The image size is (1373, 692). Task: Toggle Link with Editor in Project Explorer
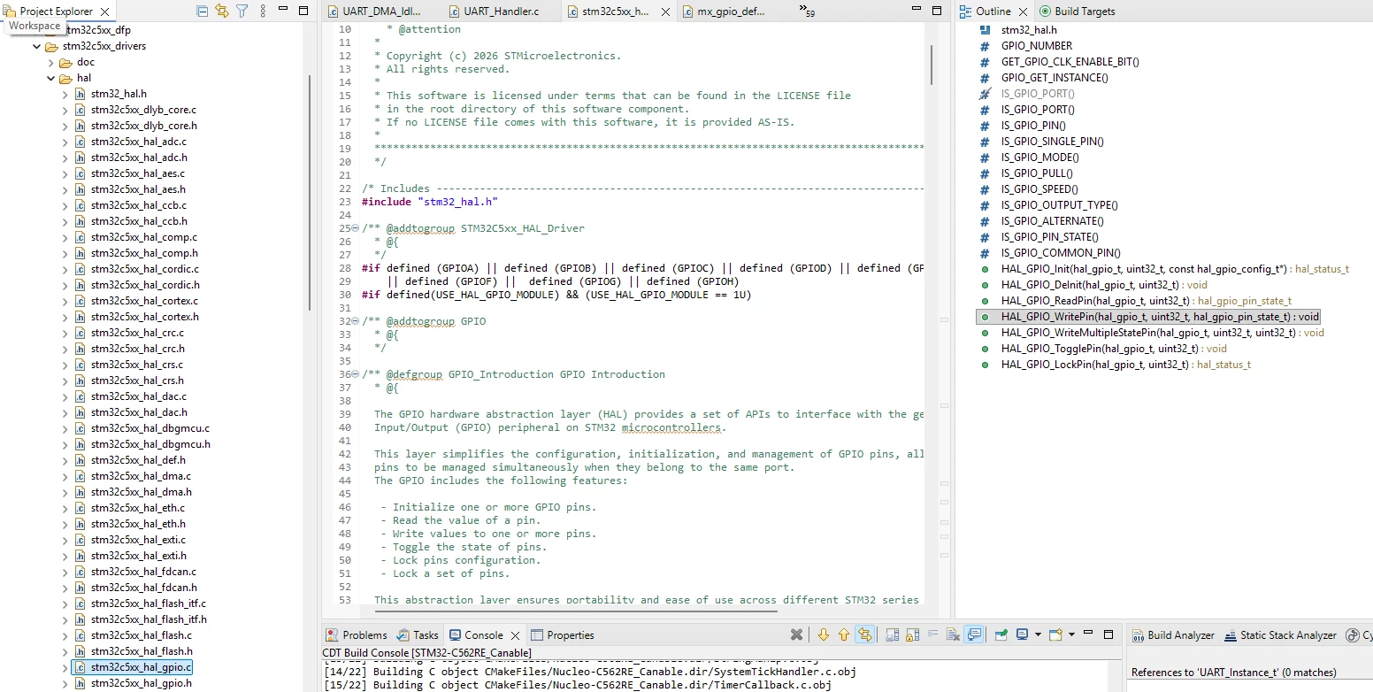click(x=222, y=12)
